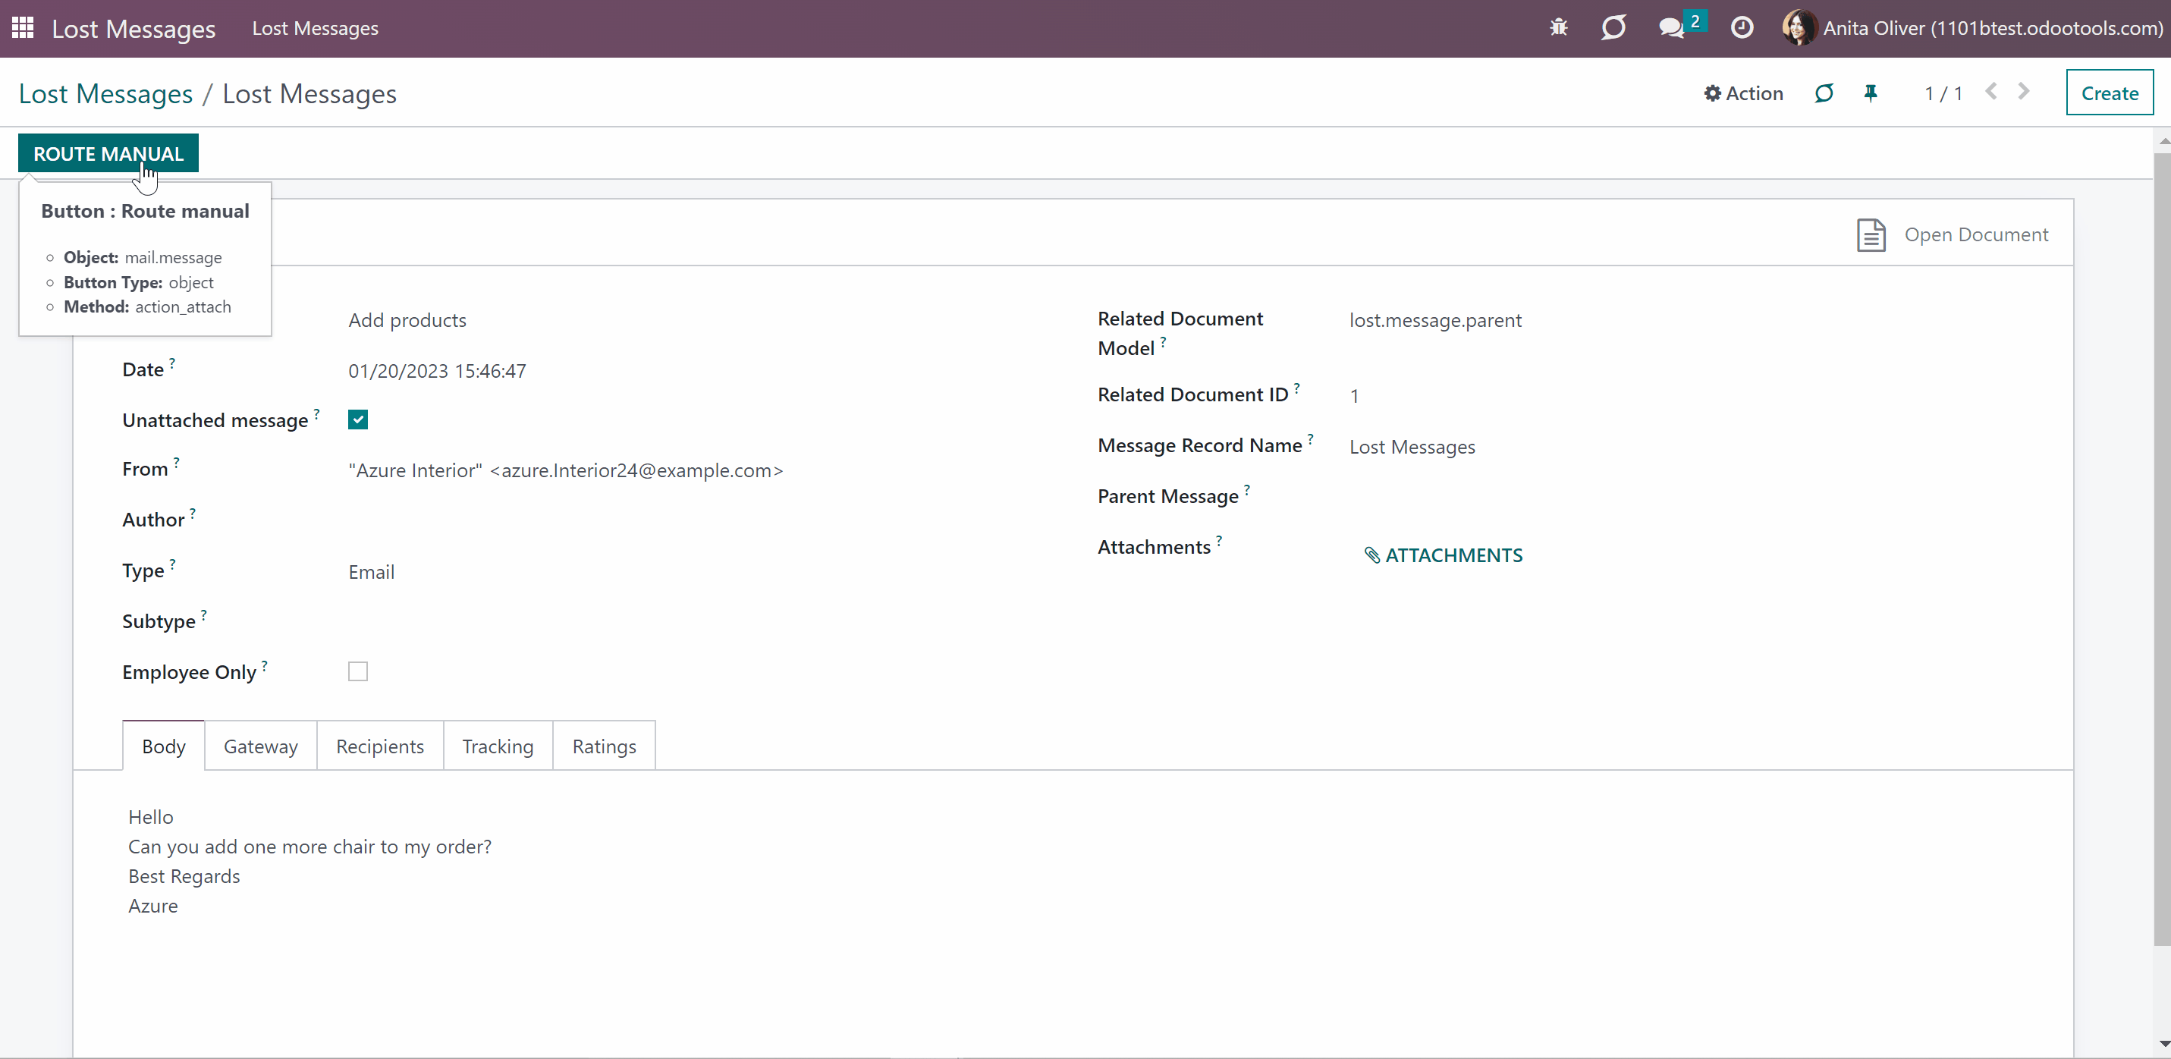Click the Azure Interior sender email value

click(x=565, y=470)
